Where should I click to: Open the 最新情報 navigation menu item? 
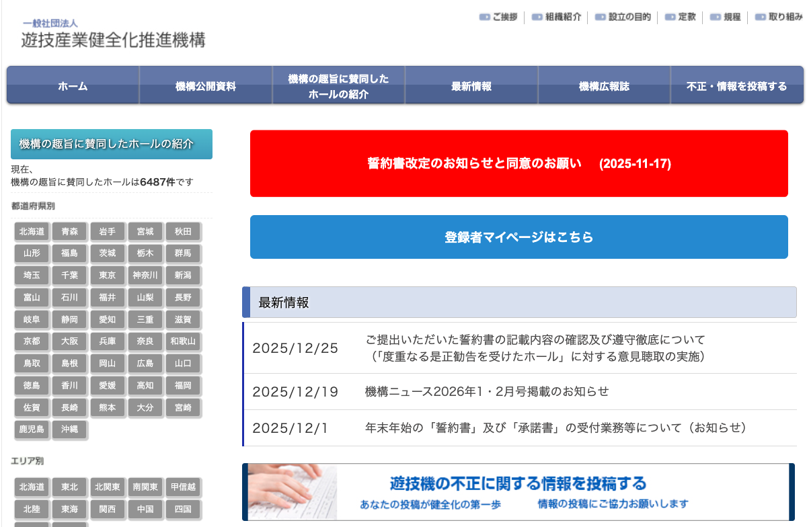pos(471,85)
